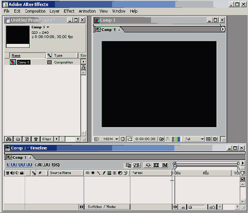Select Comp 1 item in Project list
248x213 pixels.
tap(23, 62)
